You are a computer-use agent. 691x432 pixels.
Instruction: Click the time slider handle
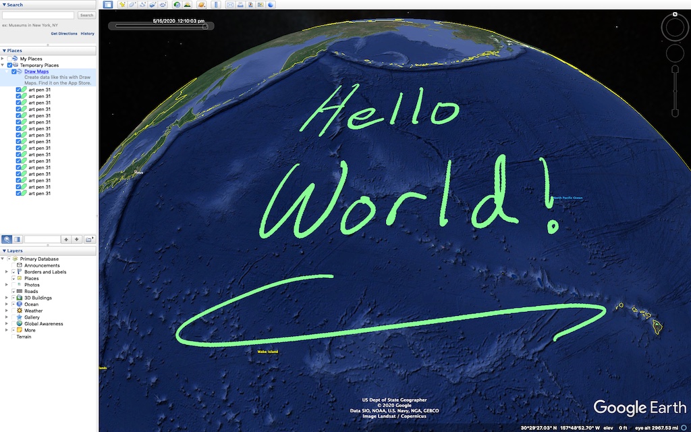pyautogui.click(x=205, y=26)
